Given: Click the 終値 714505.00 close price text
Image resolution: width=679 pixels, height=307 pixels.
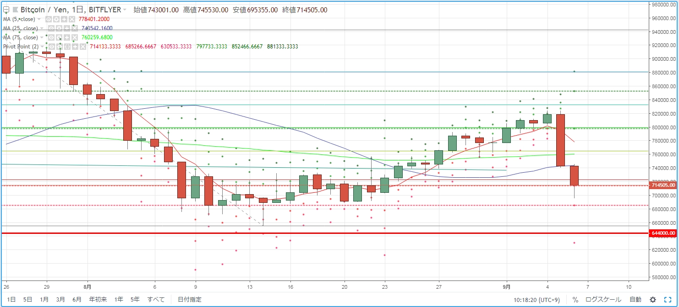Looking at the screenshot, I should [305, 10].
